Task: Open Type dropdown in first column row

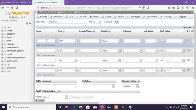Action: click(68, 41)
